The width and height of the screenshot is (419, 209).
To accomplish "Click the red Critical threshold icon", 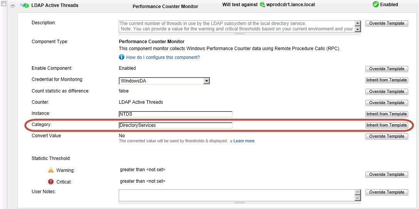I will click(51, 182).
